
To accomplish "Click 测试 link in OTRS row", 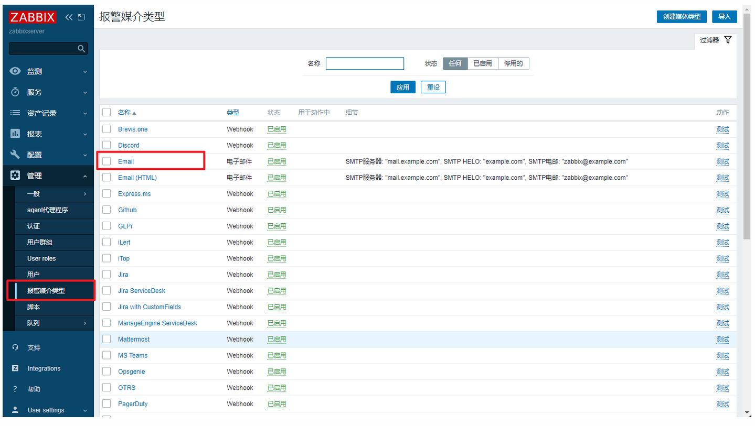I will [x=722, y=388].
